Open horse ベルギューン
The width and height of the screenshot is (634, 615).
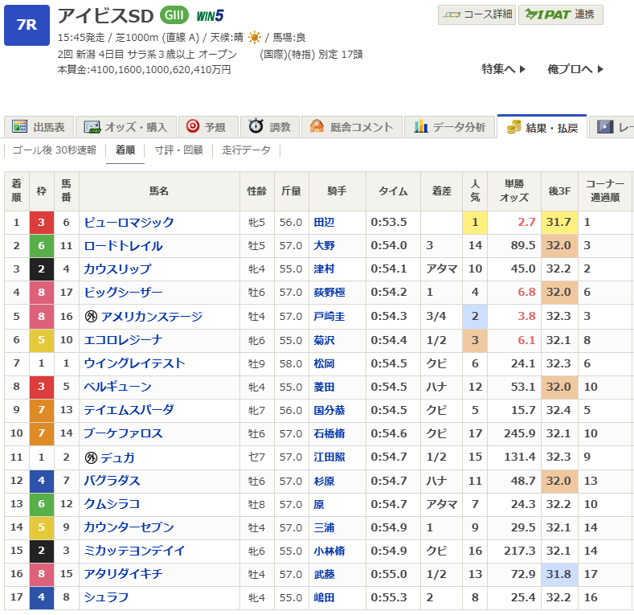coord(117,387)
